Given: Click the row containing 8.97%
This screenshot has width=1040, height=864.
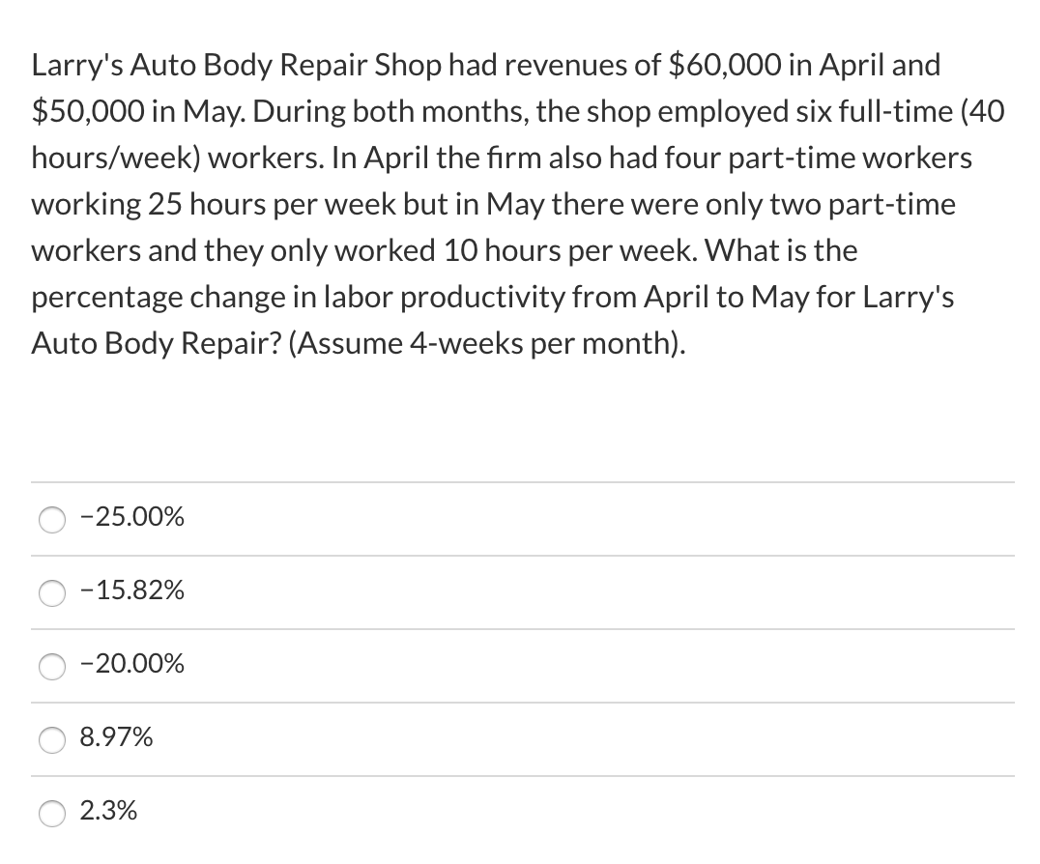Looking at the screenshot, I should coord(387,738).
